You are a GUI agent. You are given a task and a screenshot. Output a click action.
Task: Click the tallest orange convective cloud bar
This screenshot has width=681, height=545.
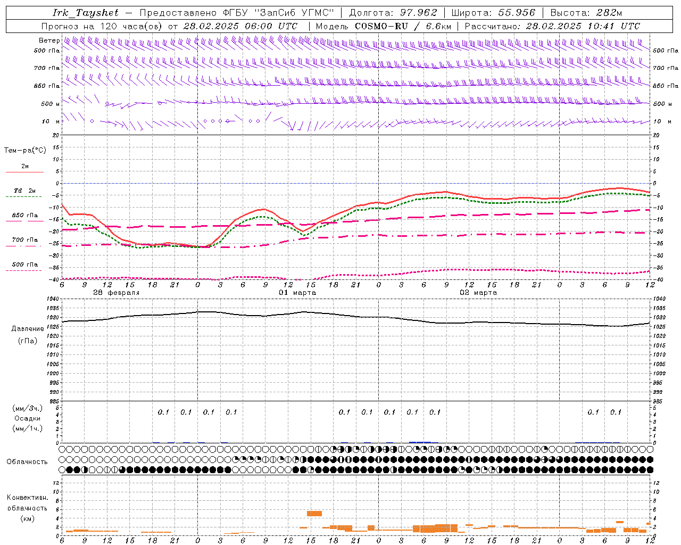point(314,513)
